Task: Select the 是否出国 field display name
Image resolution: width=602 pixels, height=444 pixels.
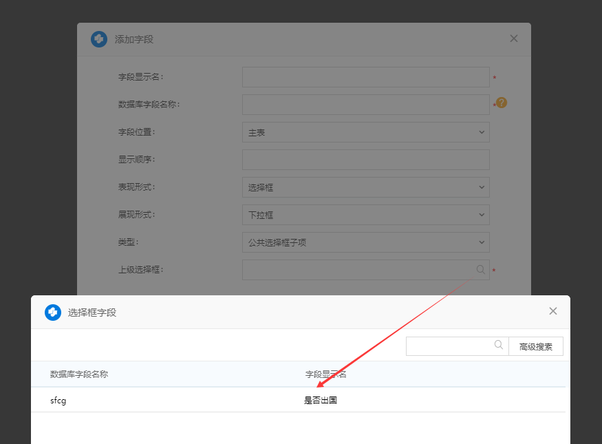Action: coord(321,400)
